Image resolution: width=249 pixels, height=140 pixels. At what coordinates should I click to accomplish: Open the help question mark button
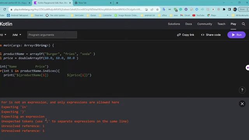pos(242,90)
